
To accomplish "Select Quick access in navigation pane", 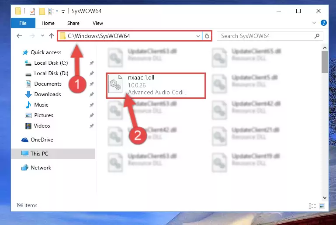I will [x=46, y=52].
